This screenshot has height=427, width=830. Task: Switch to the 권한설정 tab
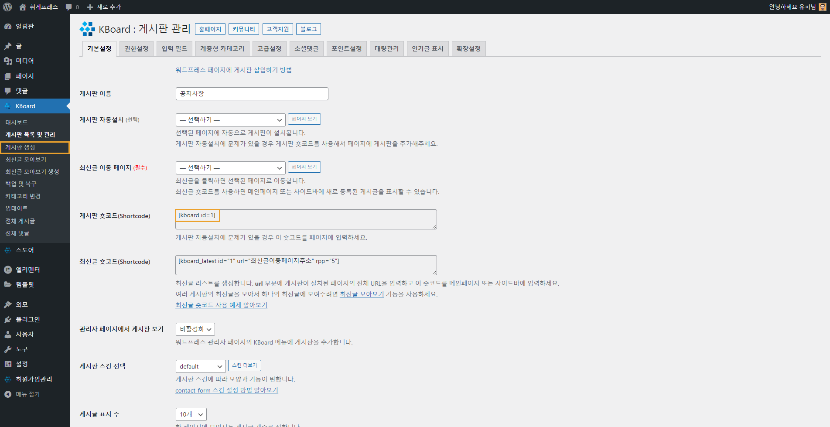(x=137, y=48)
